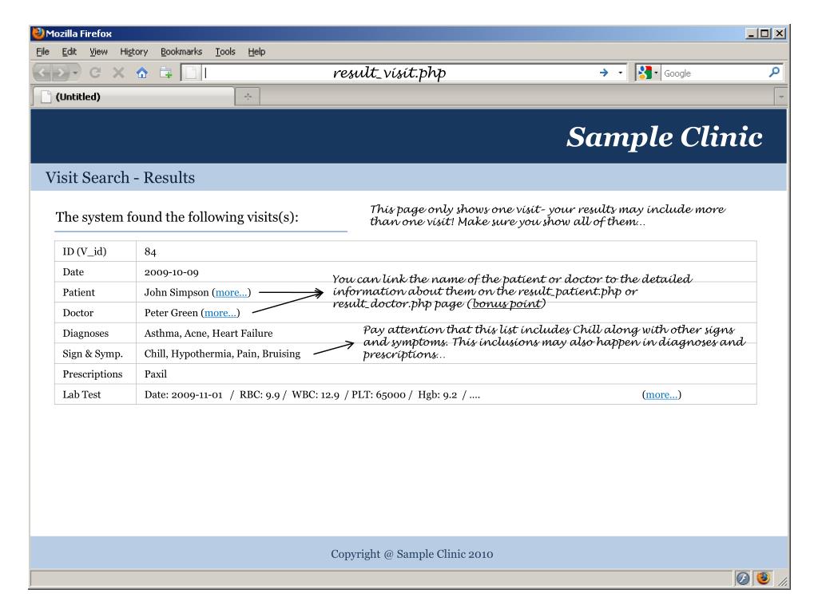Click the Lab Test row label
Image resolution: width=818 pixels, height=613 pixels.
[x=81, y=394]
